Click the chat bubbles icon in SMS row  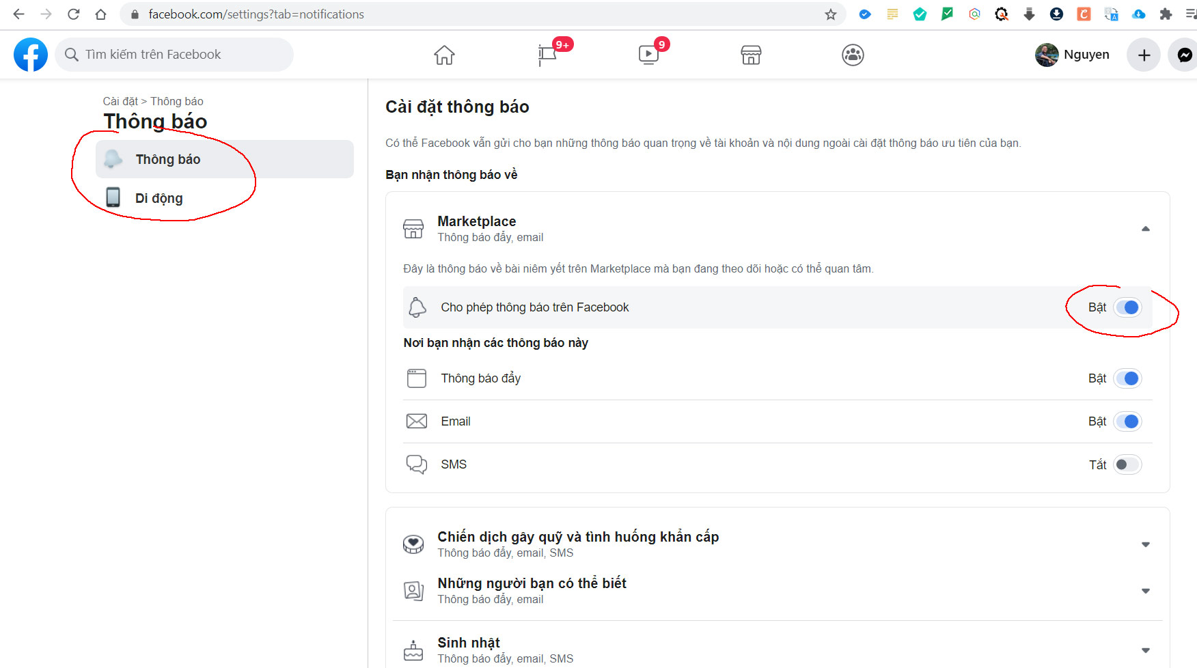(x=417, y=464)
